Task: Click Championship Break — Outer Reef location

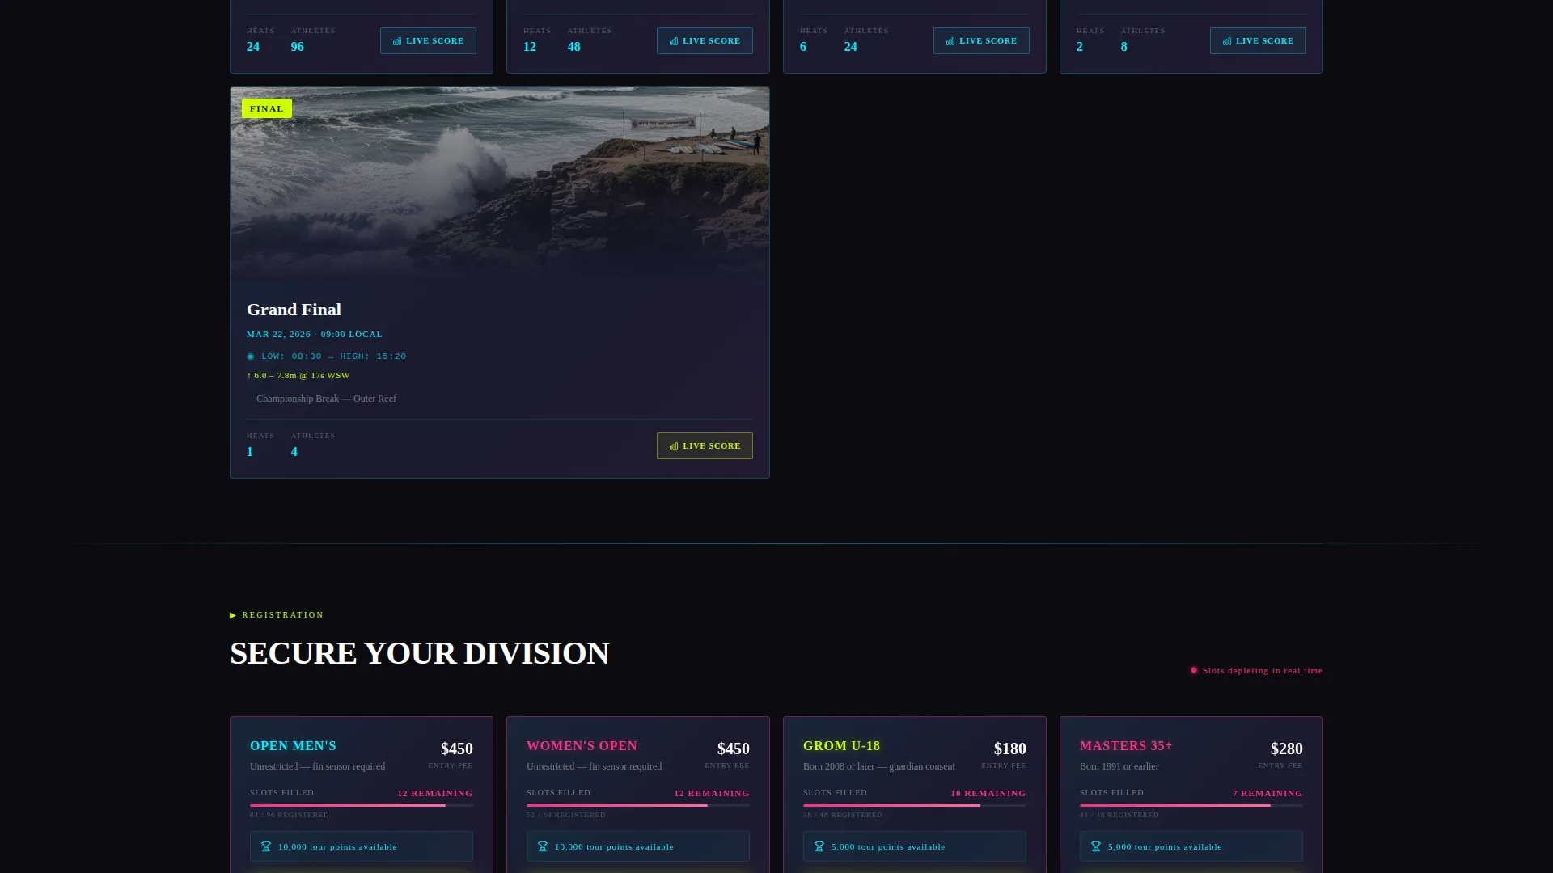Action: click(326, 399)
